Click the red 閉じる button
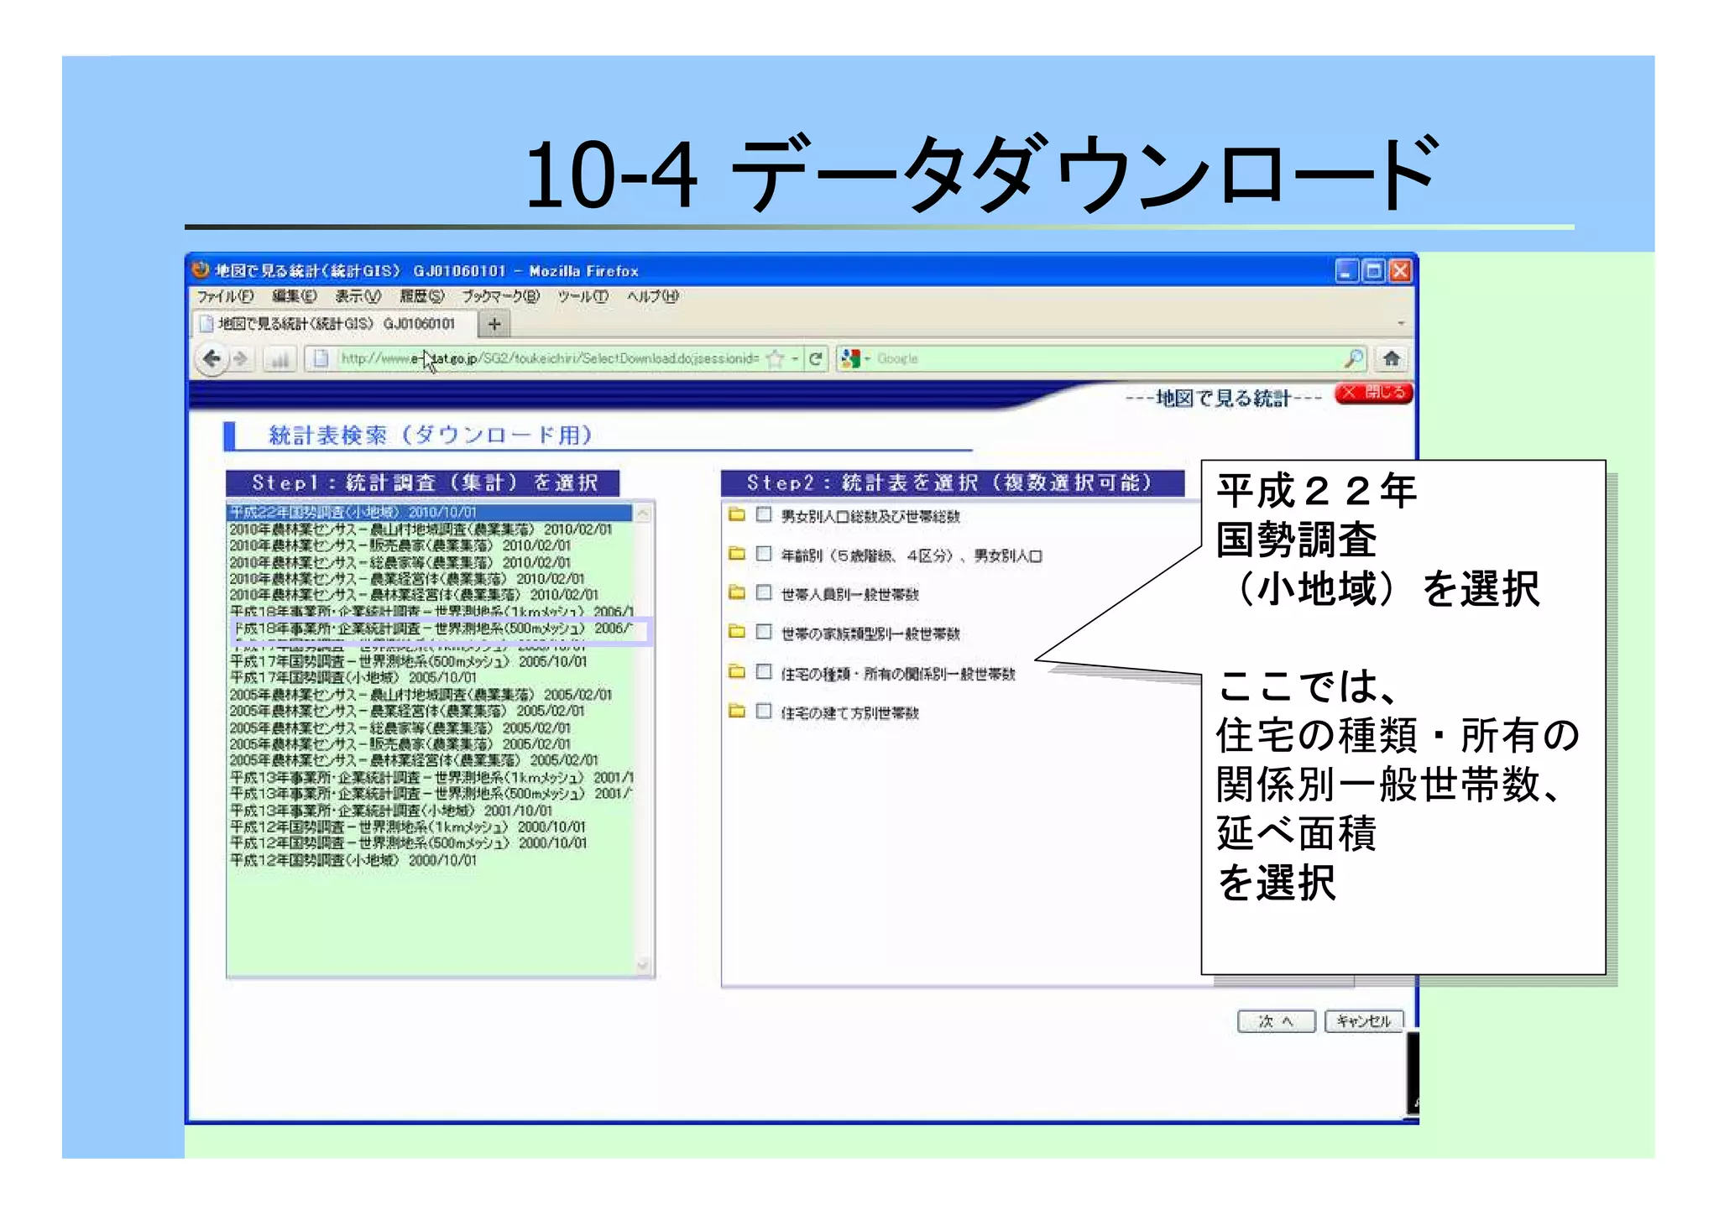 1374,393
